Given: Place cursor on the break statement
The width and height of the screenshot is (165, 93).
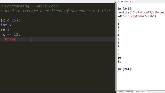Looking at the screenshot, I should click(10, 39).
